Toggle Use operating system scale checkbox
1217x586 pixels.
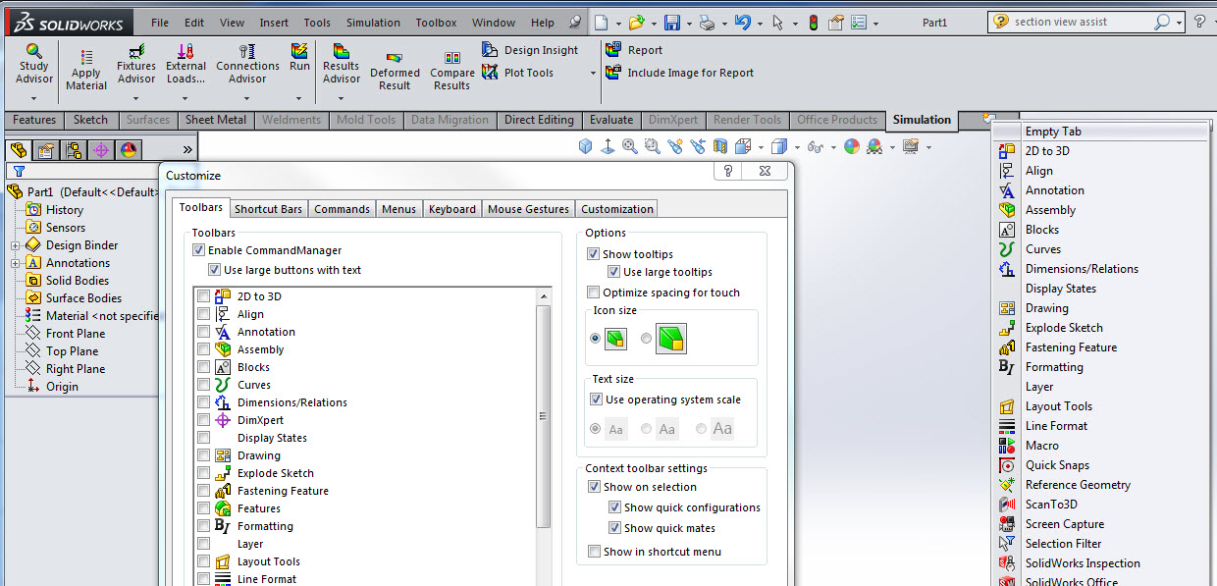click(596, 400)
